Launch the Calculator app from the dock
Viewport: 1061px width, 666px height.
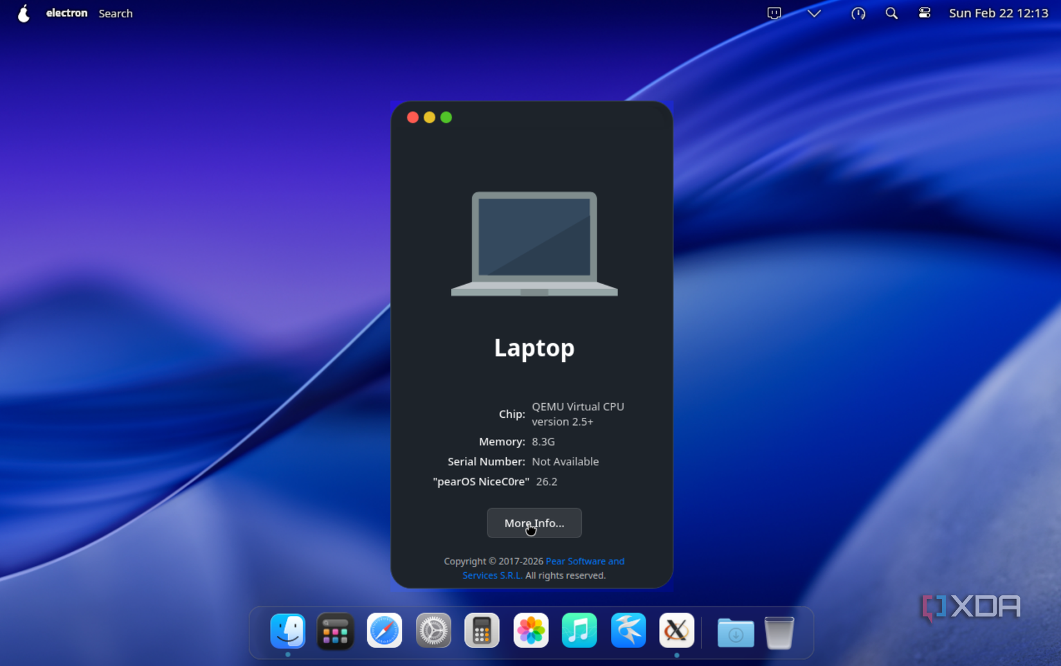482,631
